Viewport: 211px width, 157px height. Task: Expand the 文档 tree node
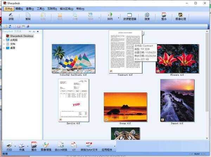(4, 44)
